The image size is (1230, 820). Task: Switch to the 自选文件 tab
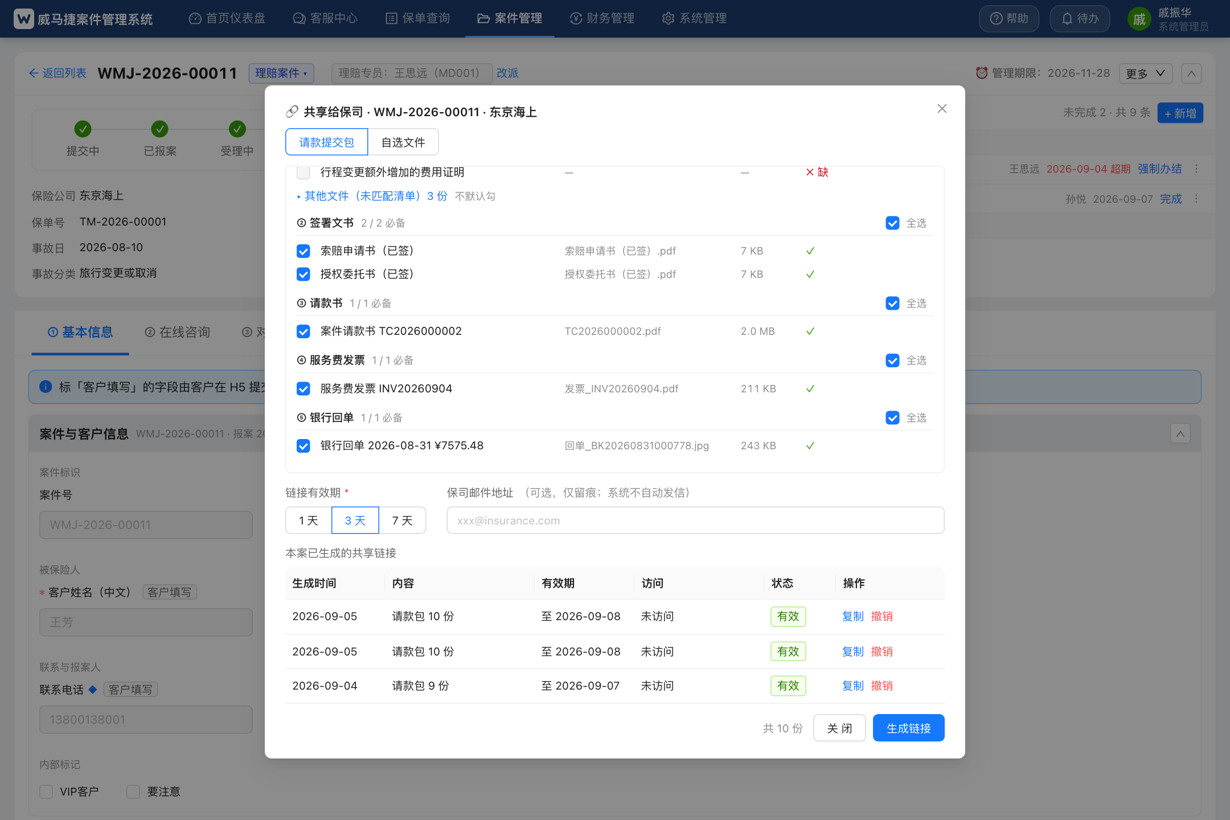(x=403, y=142)
